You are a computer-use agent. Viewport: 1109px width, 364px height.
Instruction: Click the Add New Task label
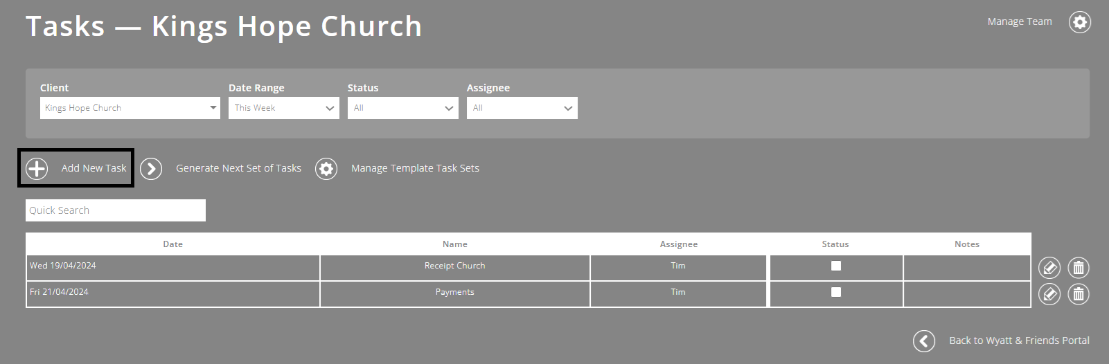(94, 168)
